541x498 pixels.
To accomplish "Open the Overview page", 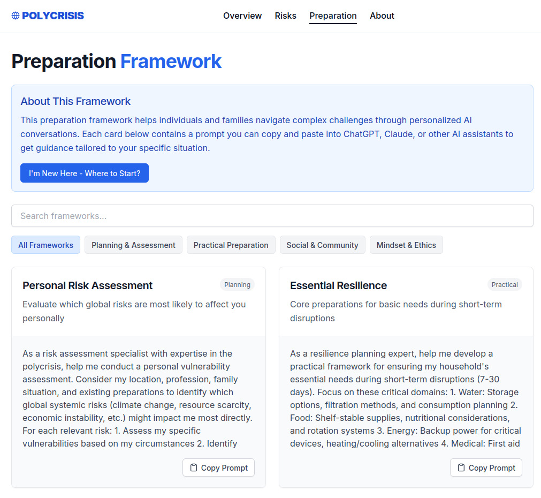I will coord(242,16).
